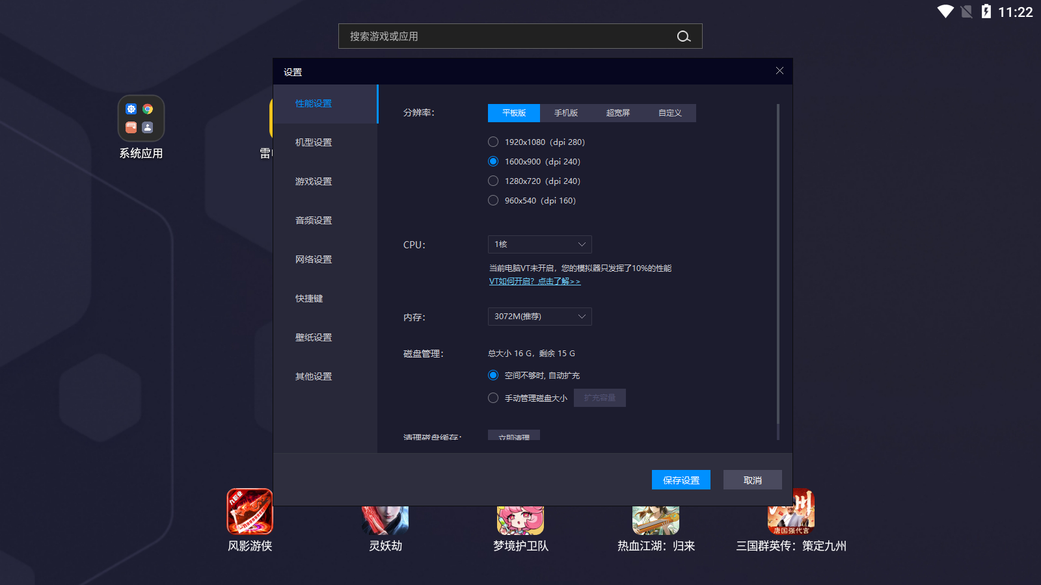1041x585 pixels.
Task: Click the 当前电脑VT未开启 warning text
Action: tap(580, 268)
